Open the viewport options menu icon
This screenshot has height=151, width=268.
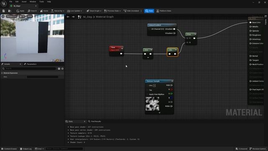(3, 16)
